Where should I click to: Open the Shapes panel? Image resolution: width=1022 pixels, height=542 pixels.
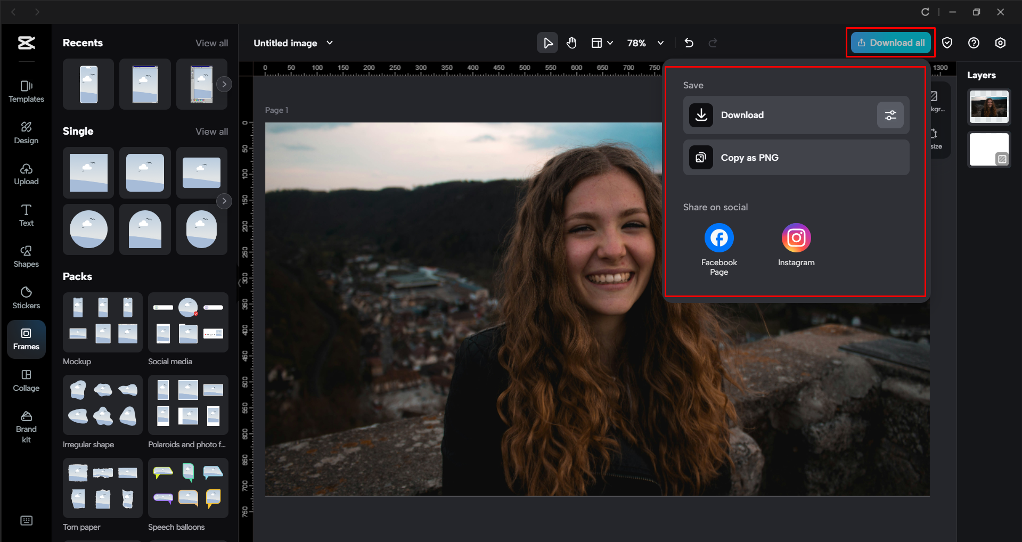click(x=26, y=256)
